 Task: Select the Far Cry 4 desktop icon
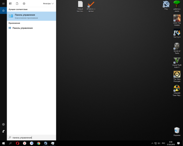click(x=177, y=33)
